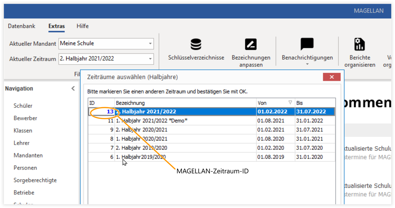
Task: Click the Bis date 31.07.2020
Action: (310, 148)
